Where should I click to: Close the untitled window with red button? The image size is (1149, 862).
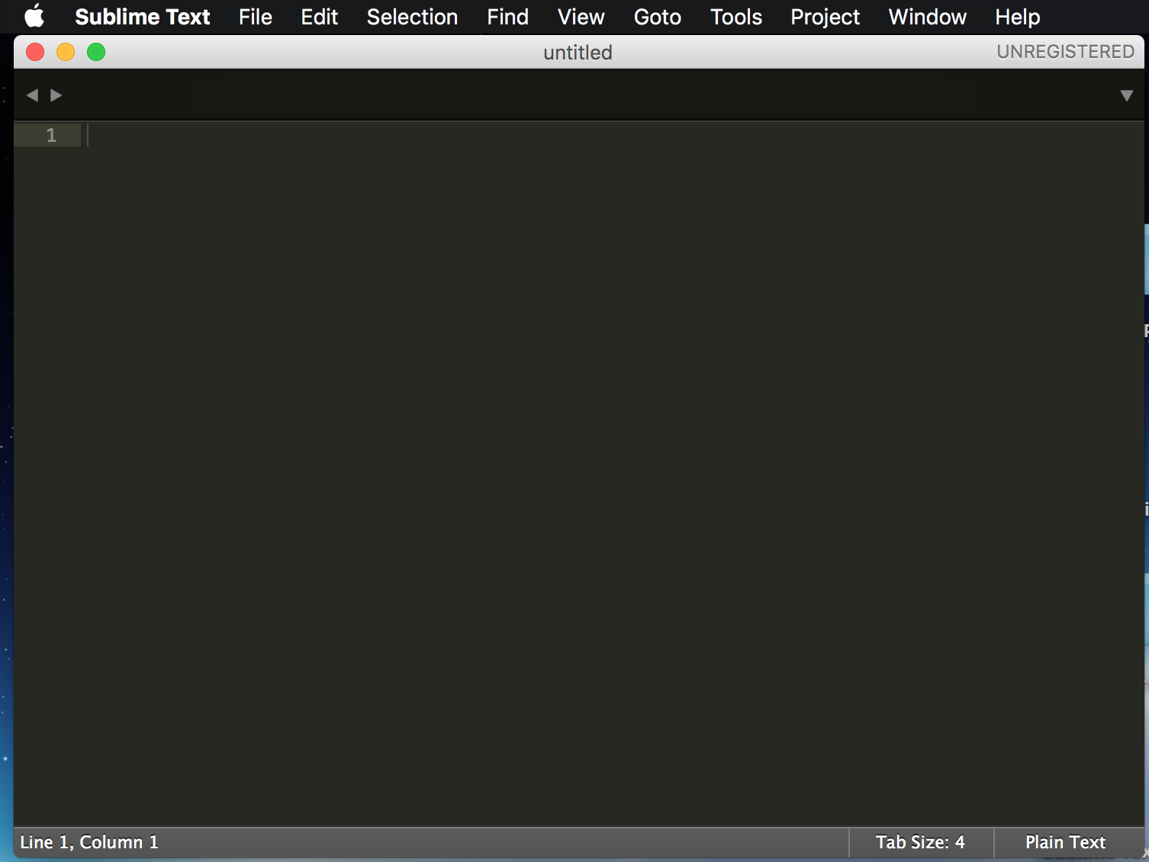35,52
